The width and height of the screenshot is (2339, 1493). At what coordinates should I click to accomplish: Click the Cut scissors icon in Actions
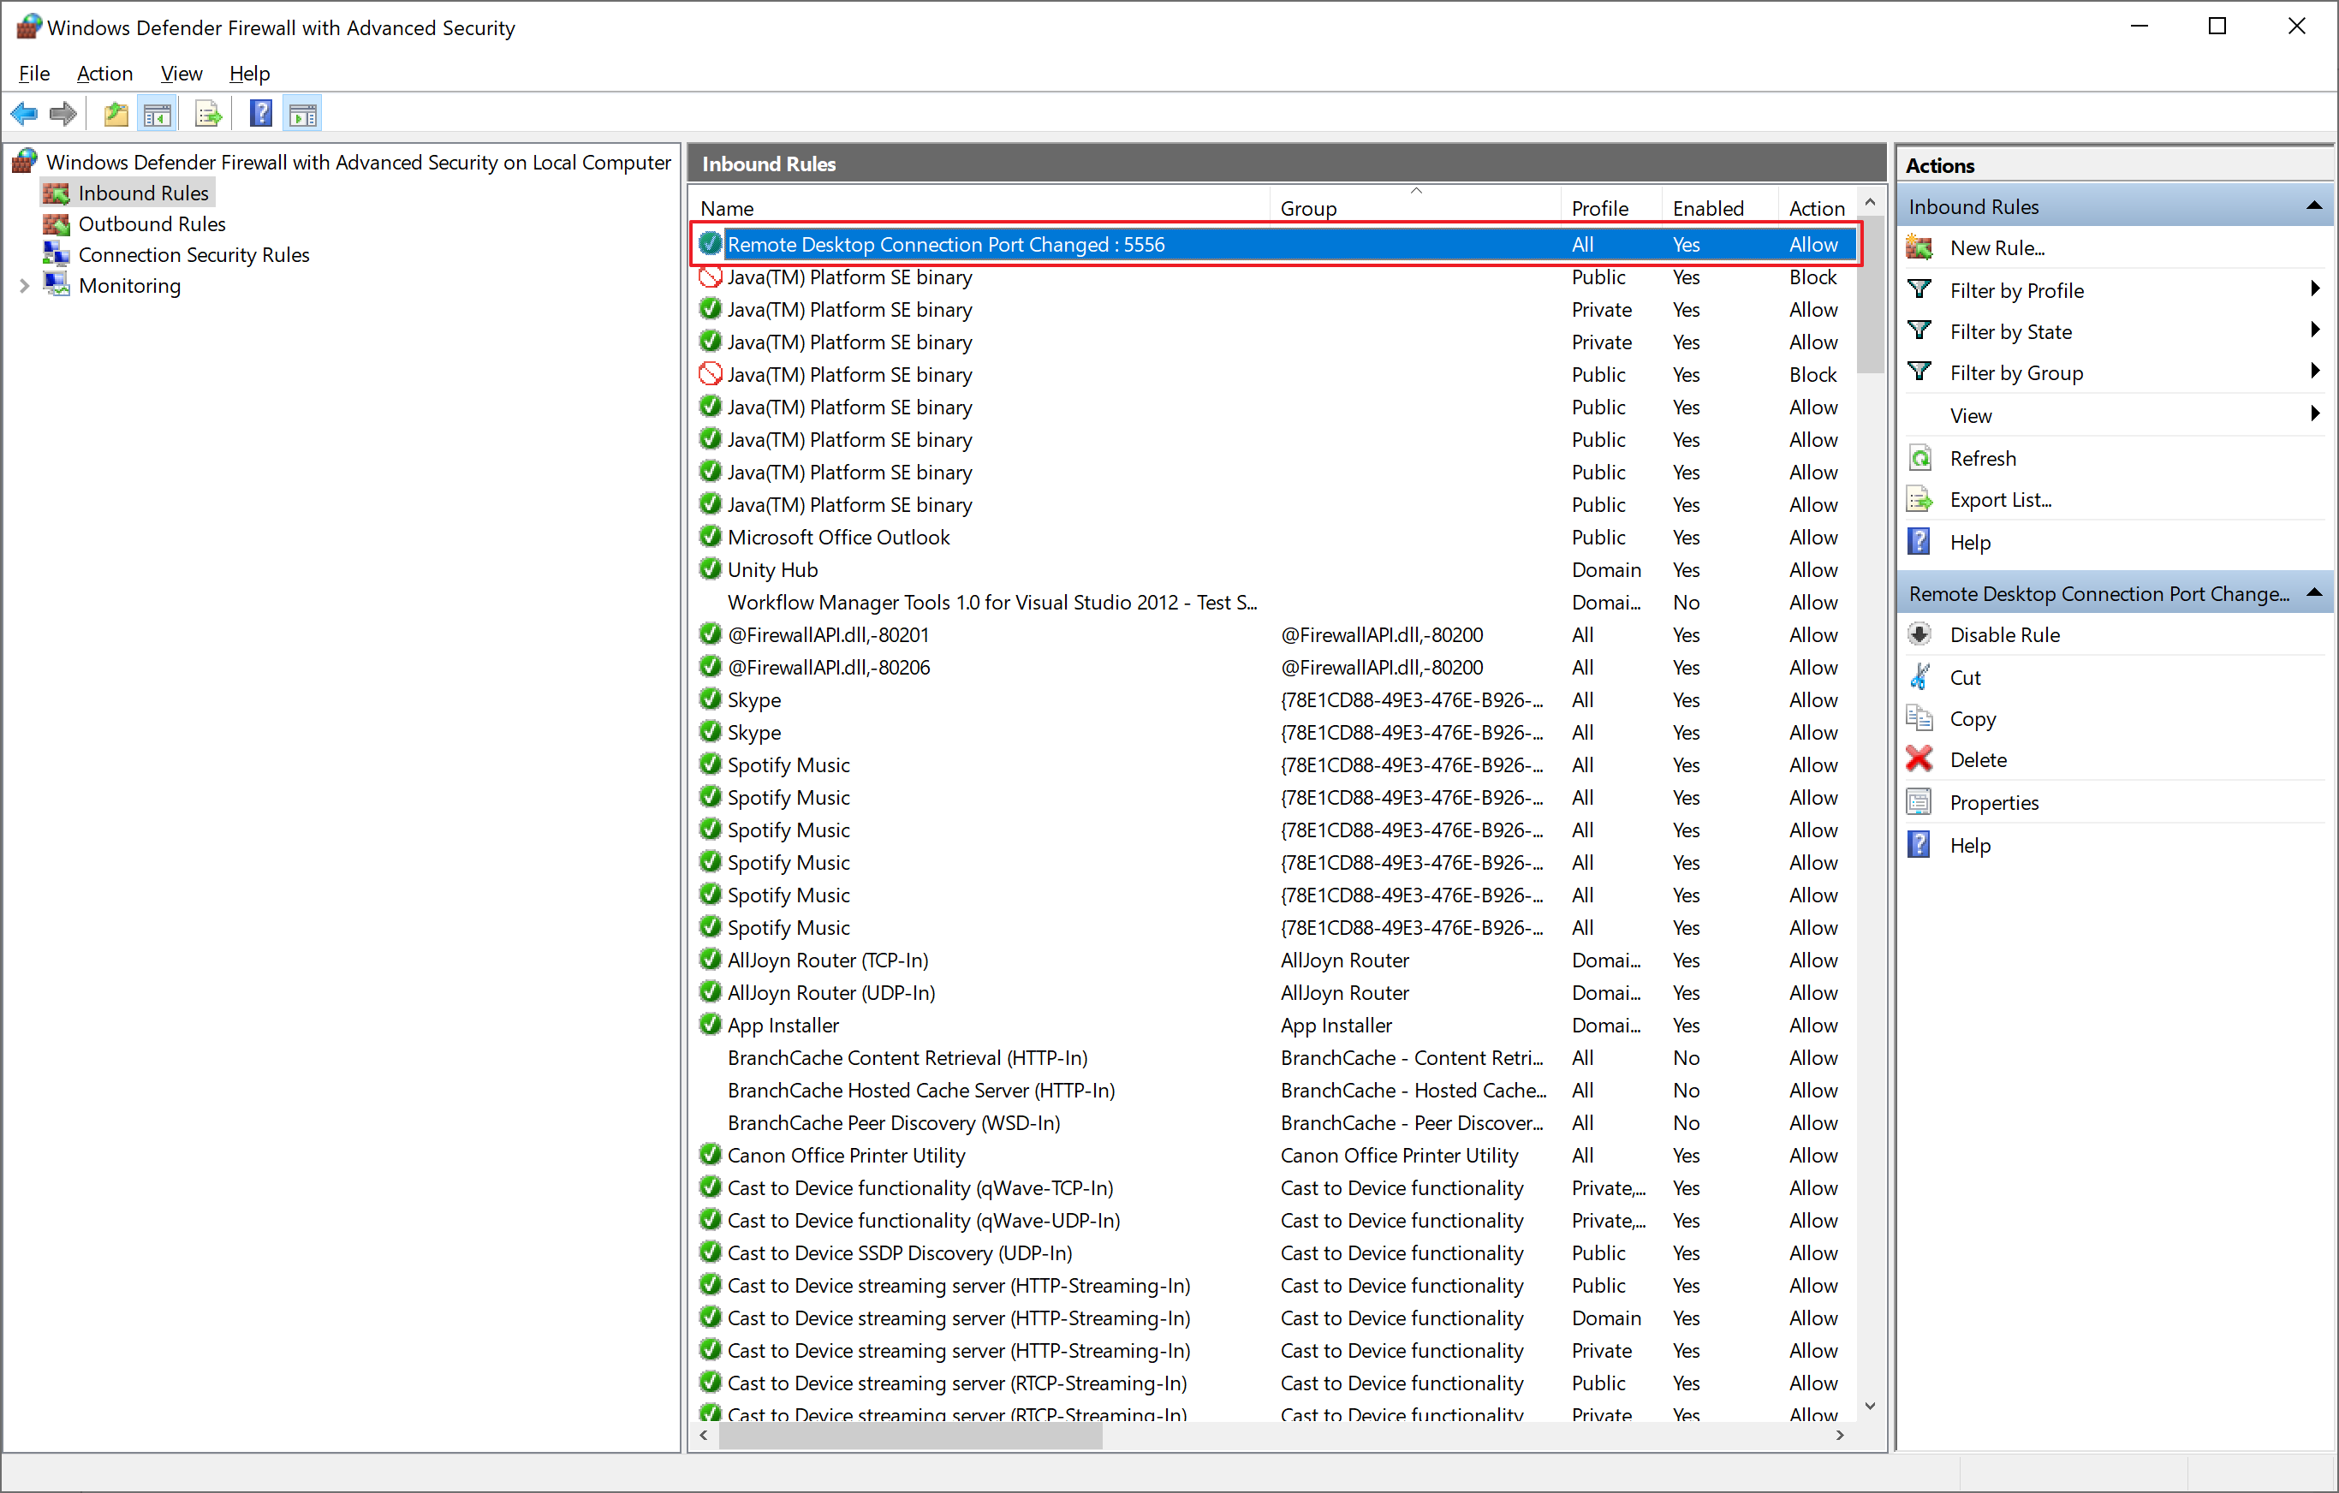coord(1919,677)
